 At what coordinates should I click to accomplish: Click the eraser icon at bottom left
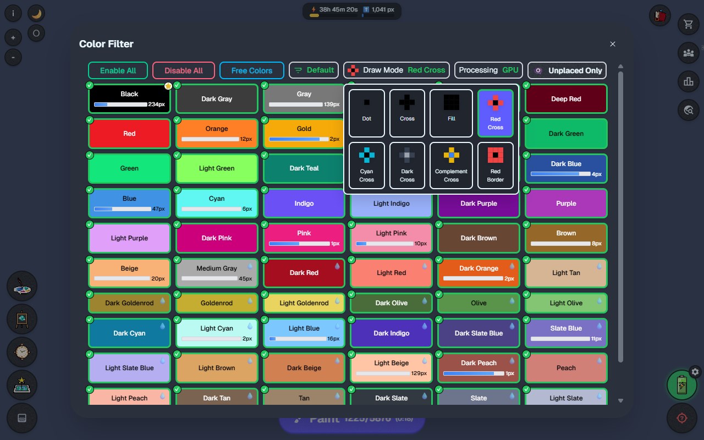pyautogui.click(x=22, y=418)
